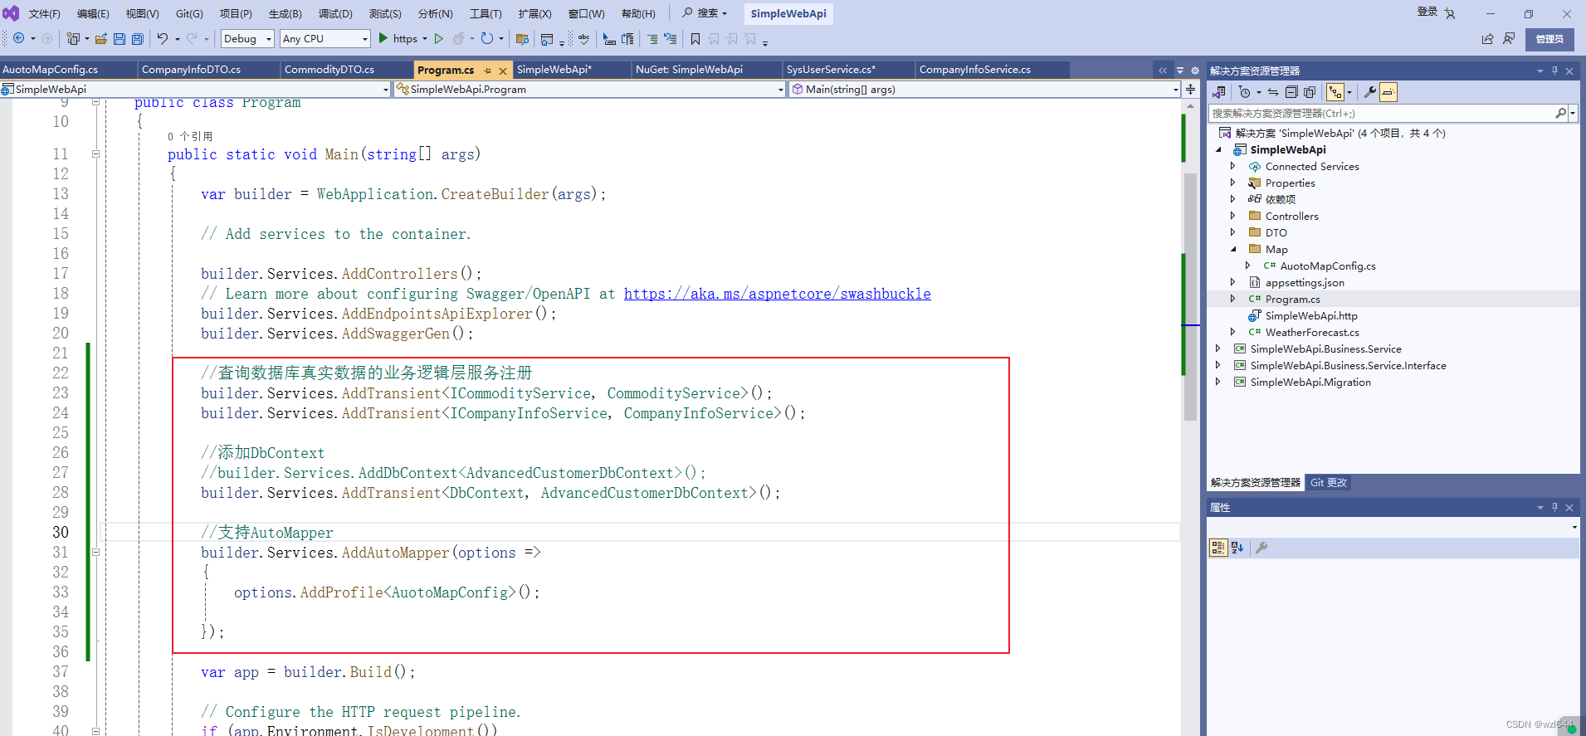Screen dimensions: 1586x736
Task: Click the 管理员 button
Action: [x=1549, y=39]
